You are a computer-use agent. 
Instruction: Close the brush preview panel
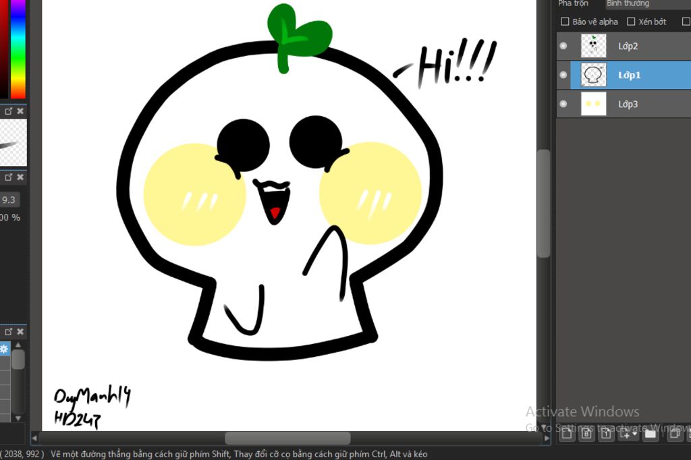tap(20, 111)
